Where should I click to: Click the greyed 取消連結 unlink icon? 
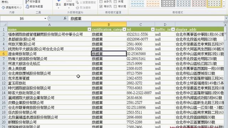point(77,7)
